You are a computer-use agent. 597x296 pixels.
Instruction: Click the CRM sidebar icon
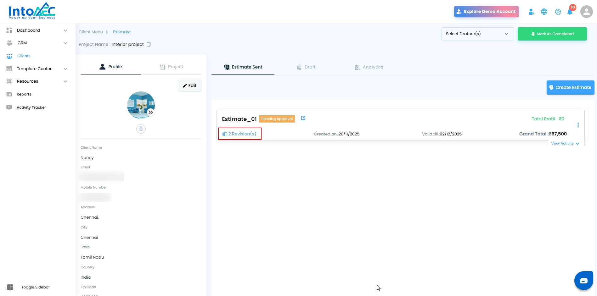coord(9,43)
